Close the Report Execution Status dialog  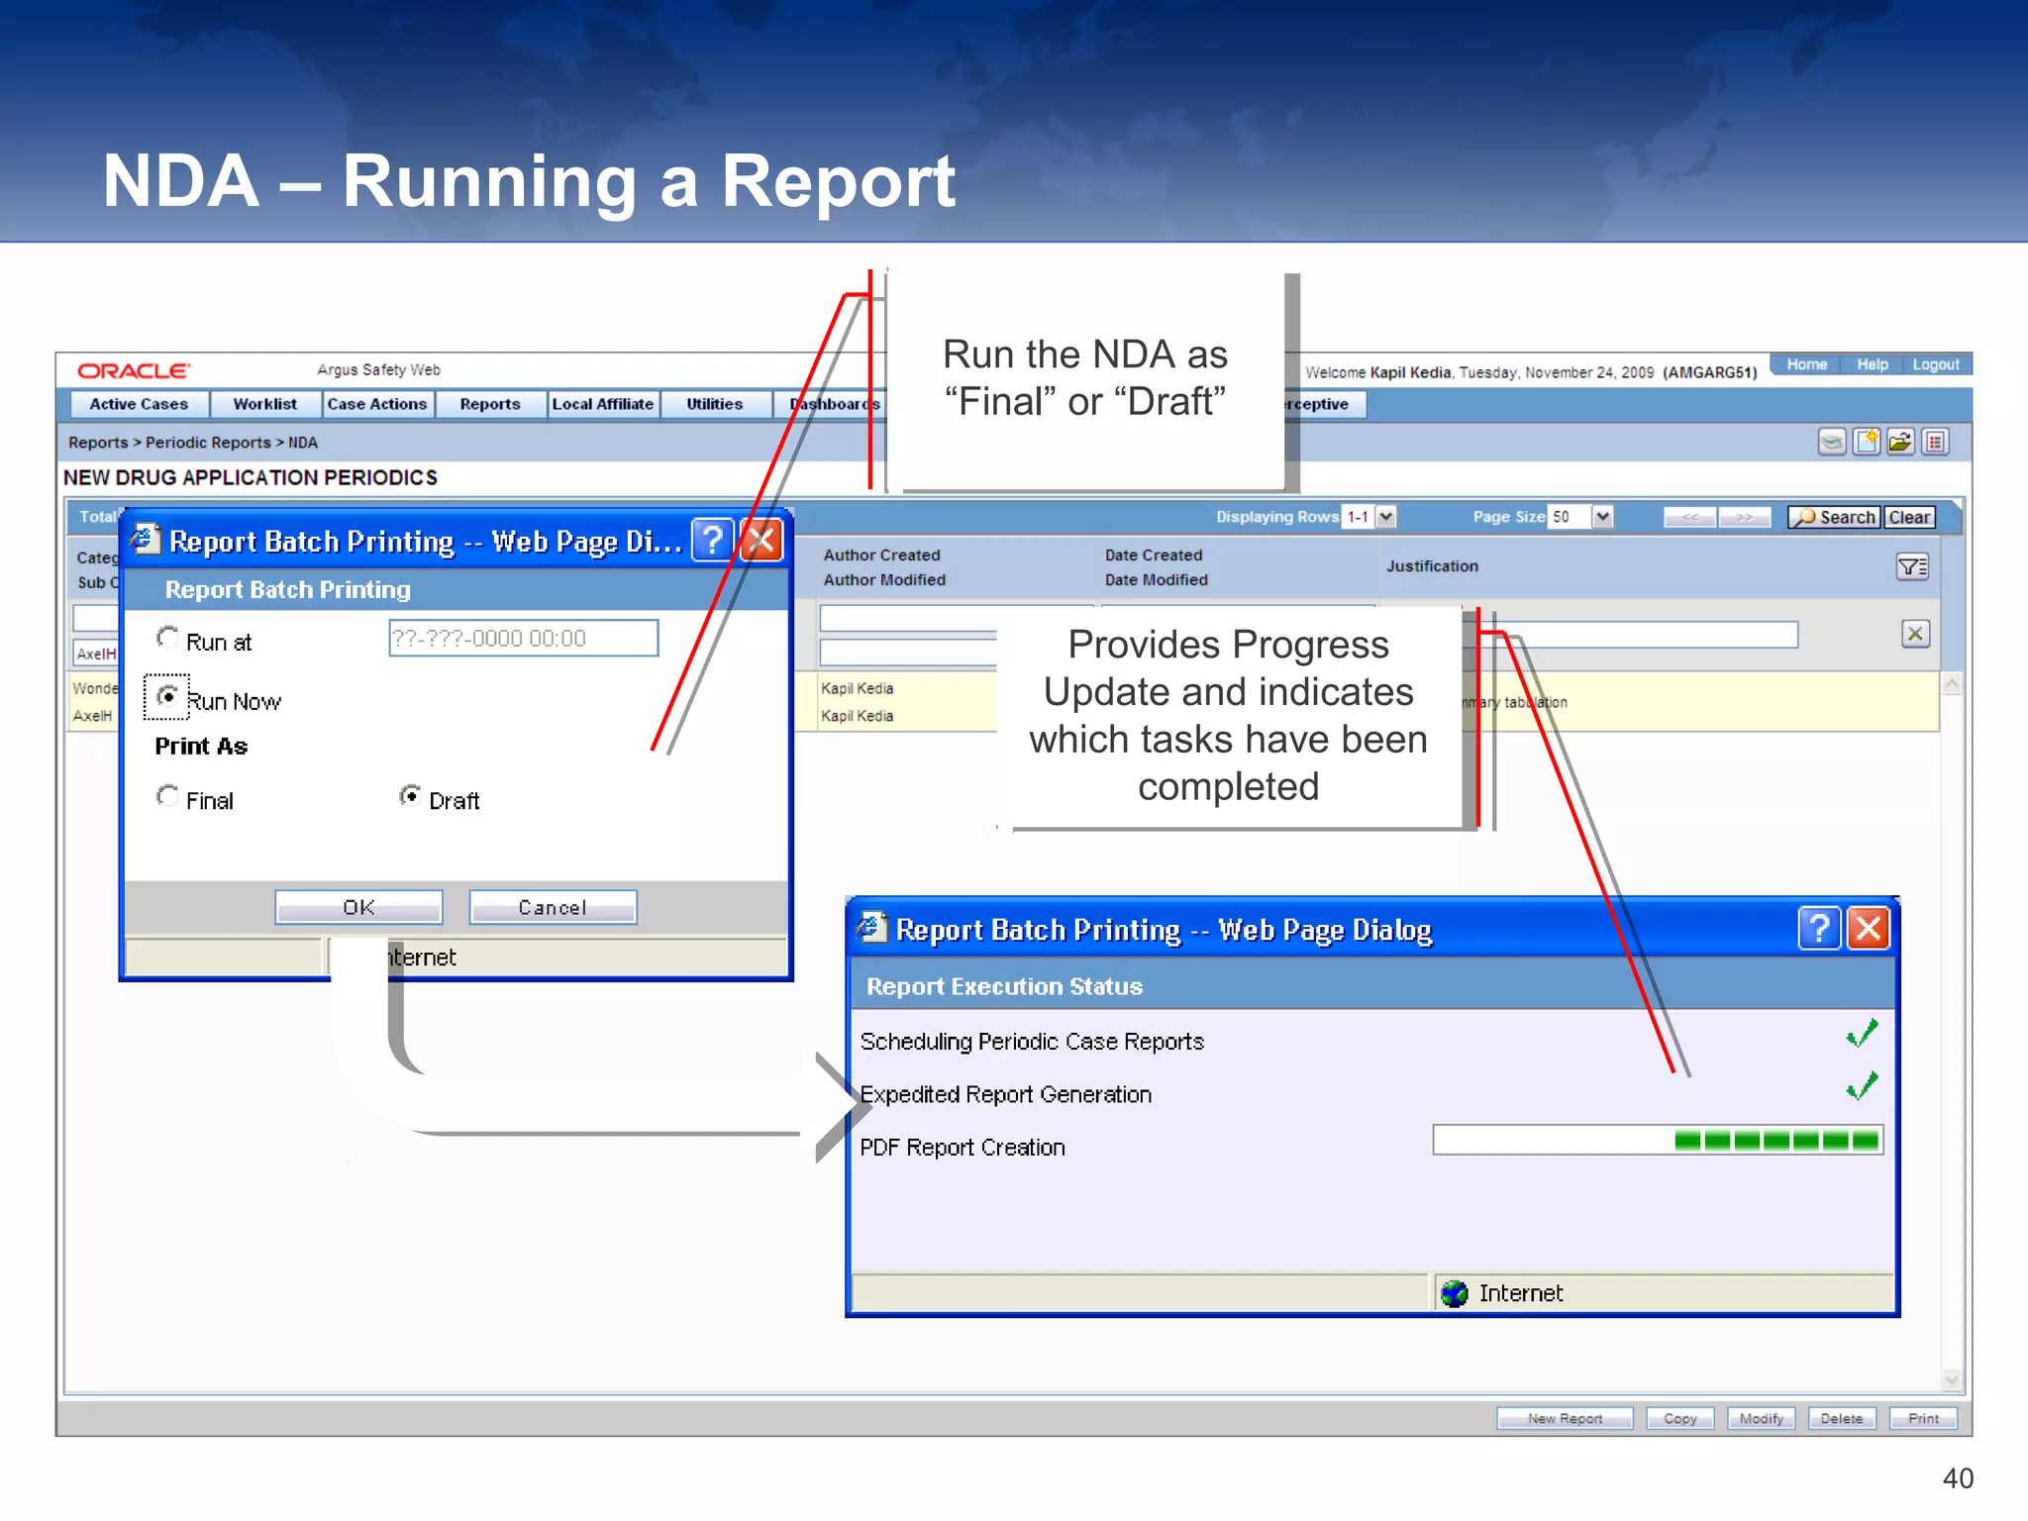[1869, 929]
